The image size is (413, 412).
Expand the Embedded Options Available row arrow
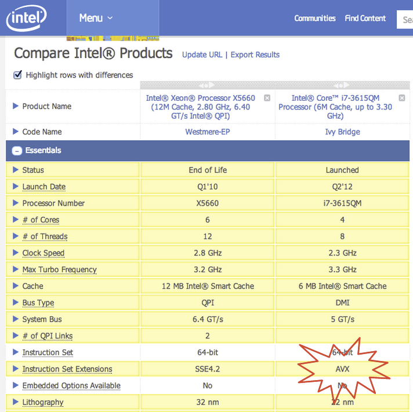click(x=16, y=385)
